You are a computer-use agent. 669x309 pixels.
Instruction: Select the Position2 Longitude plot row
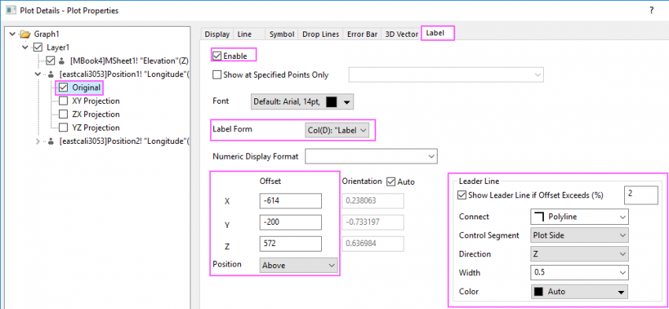124,141
